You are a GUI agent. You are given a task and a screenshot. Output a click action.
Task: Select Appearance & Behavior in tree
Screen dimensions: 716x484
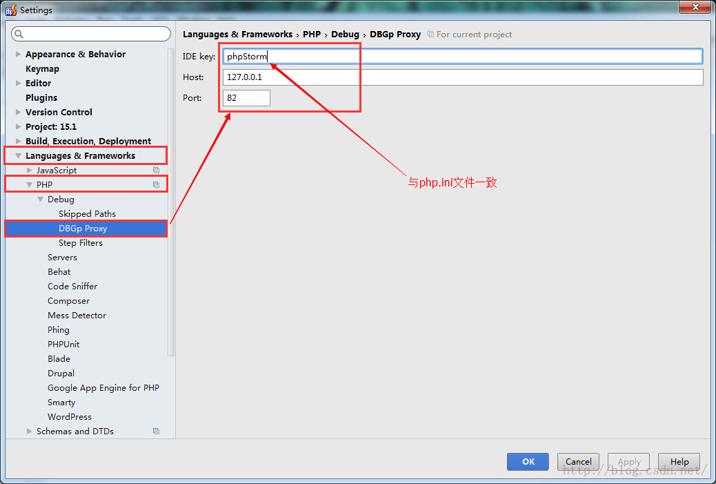pos(75,54)
